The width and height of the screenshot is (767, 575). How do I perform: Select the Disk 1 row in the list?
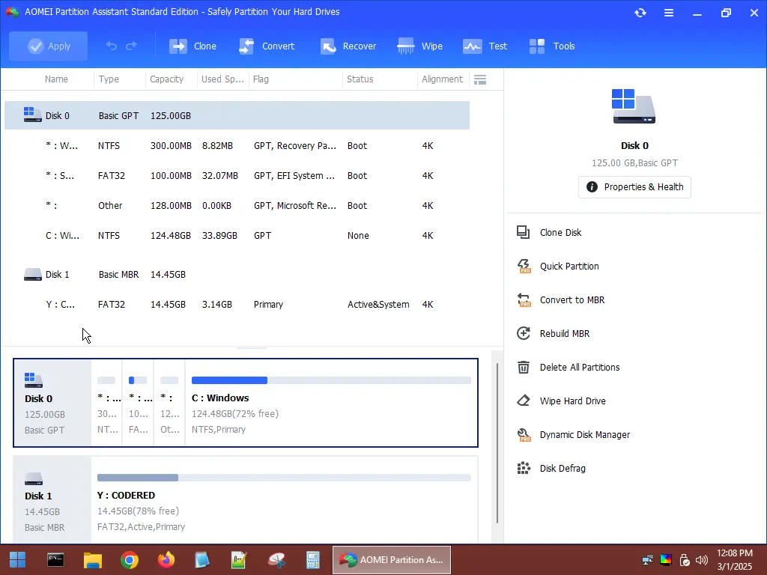pos(237,274)
